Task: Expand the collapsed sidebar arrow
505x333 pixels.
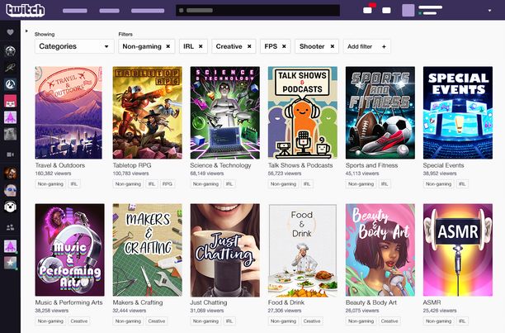Action: pos(26,31)
